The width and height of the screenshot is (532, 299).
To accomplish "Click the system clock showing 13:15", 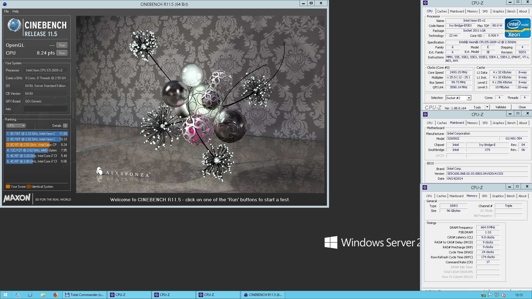I will click(519, 295).
